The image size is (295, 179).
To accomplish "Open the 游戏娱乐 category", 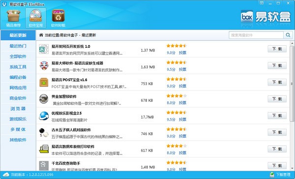I will [x=18, y=119].
